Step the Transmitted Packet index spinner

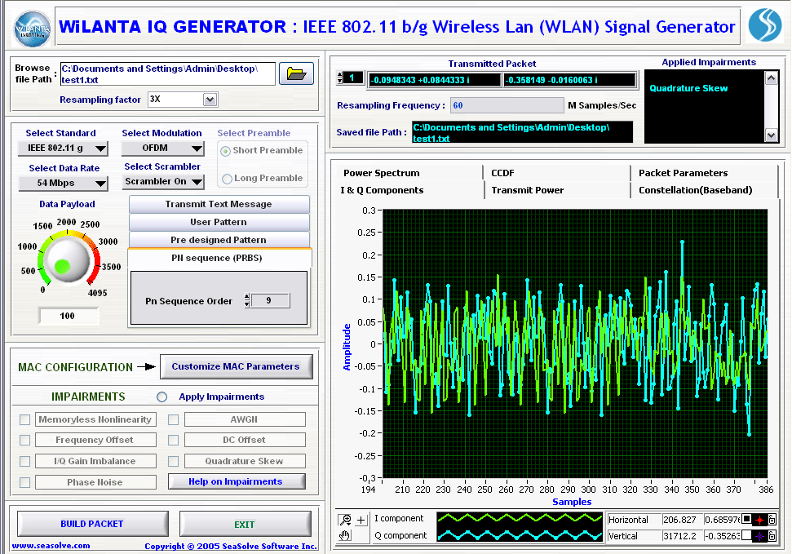point(339,78)
